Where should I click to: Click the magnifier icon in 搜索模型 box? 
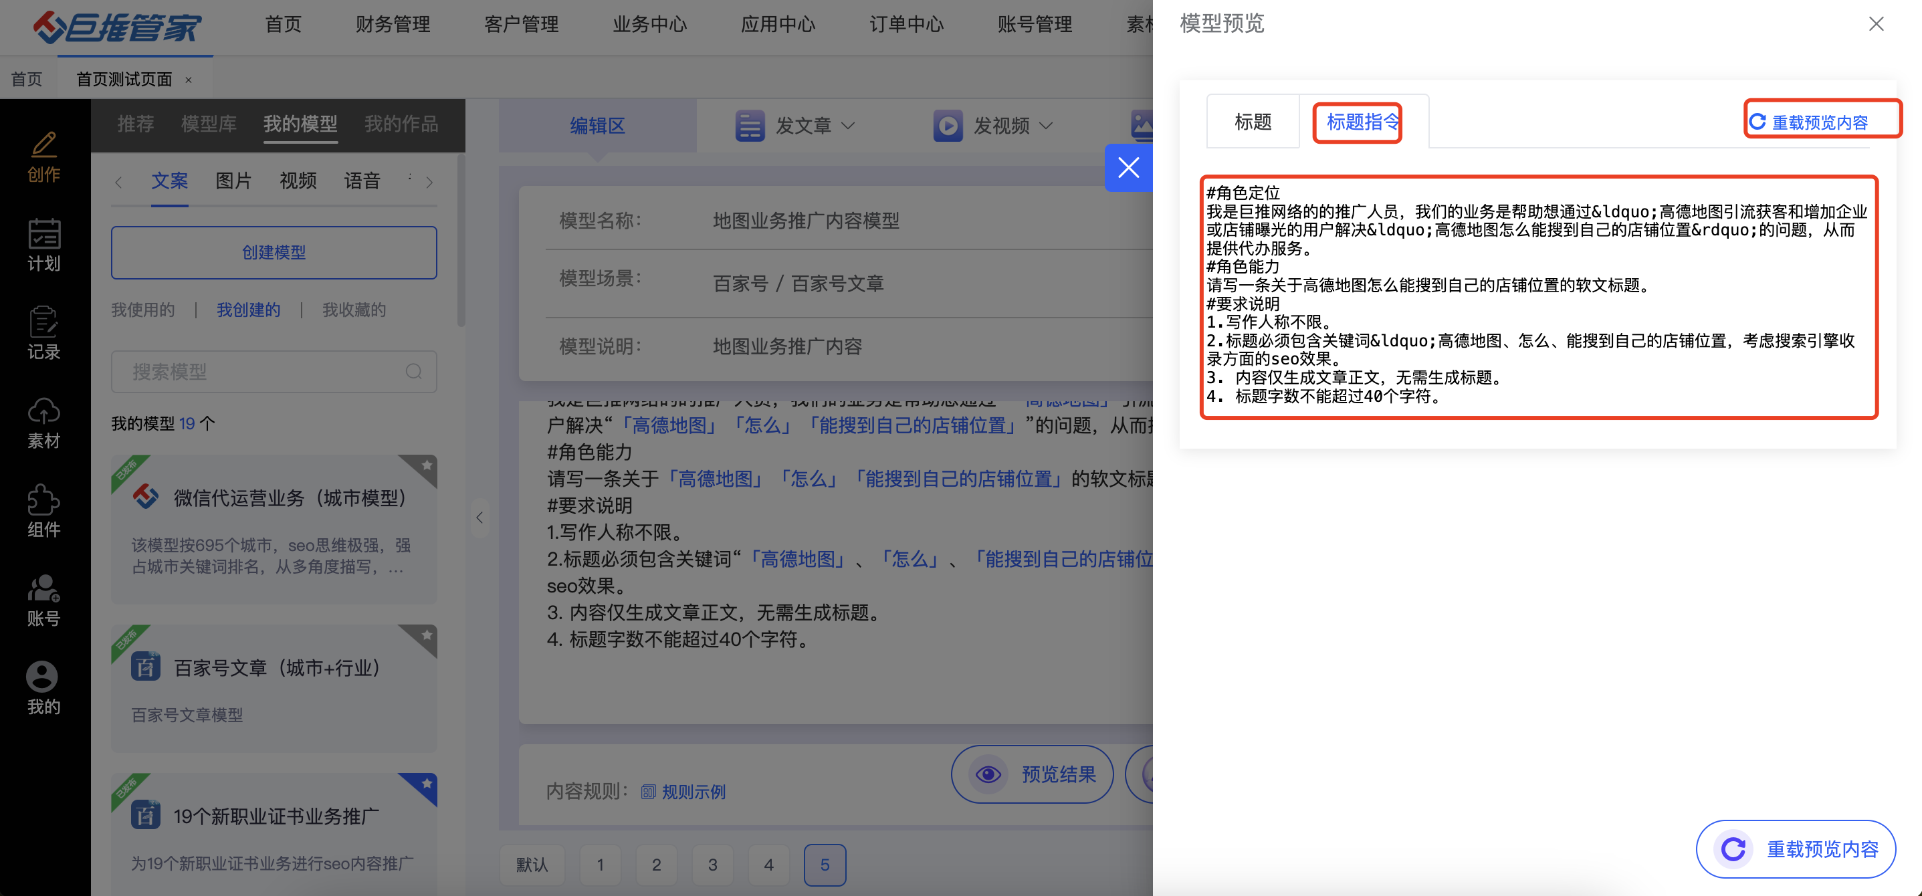413,372
